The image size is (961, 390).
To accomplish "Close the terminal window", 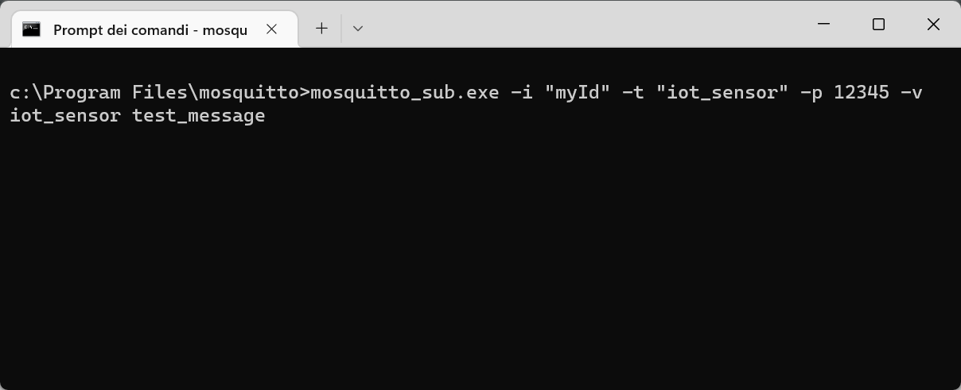I will pyautogui.click(x=933, y=25).
